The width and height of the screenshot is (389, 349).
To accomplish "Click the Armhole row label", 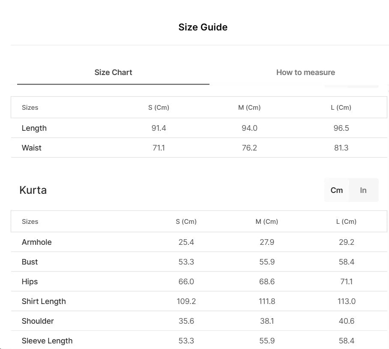I will 36,242.
